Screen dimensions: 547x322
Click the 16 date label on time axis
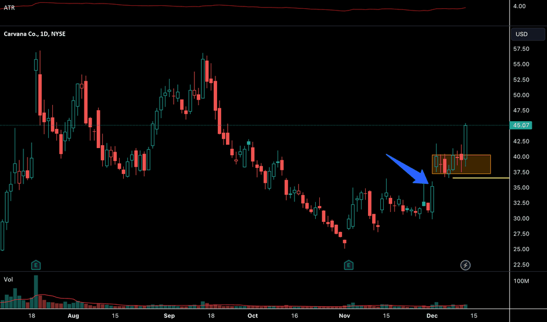click(x=295, y=316)
